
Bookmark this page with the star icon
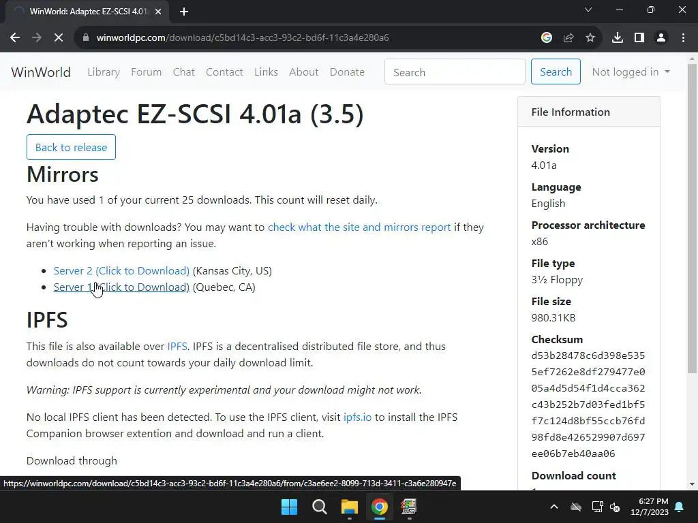click(x=590, y=38)
